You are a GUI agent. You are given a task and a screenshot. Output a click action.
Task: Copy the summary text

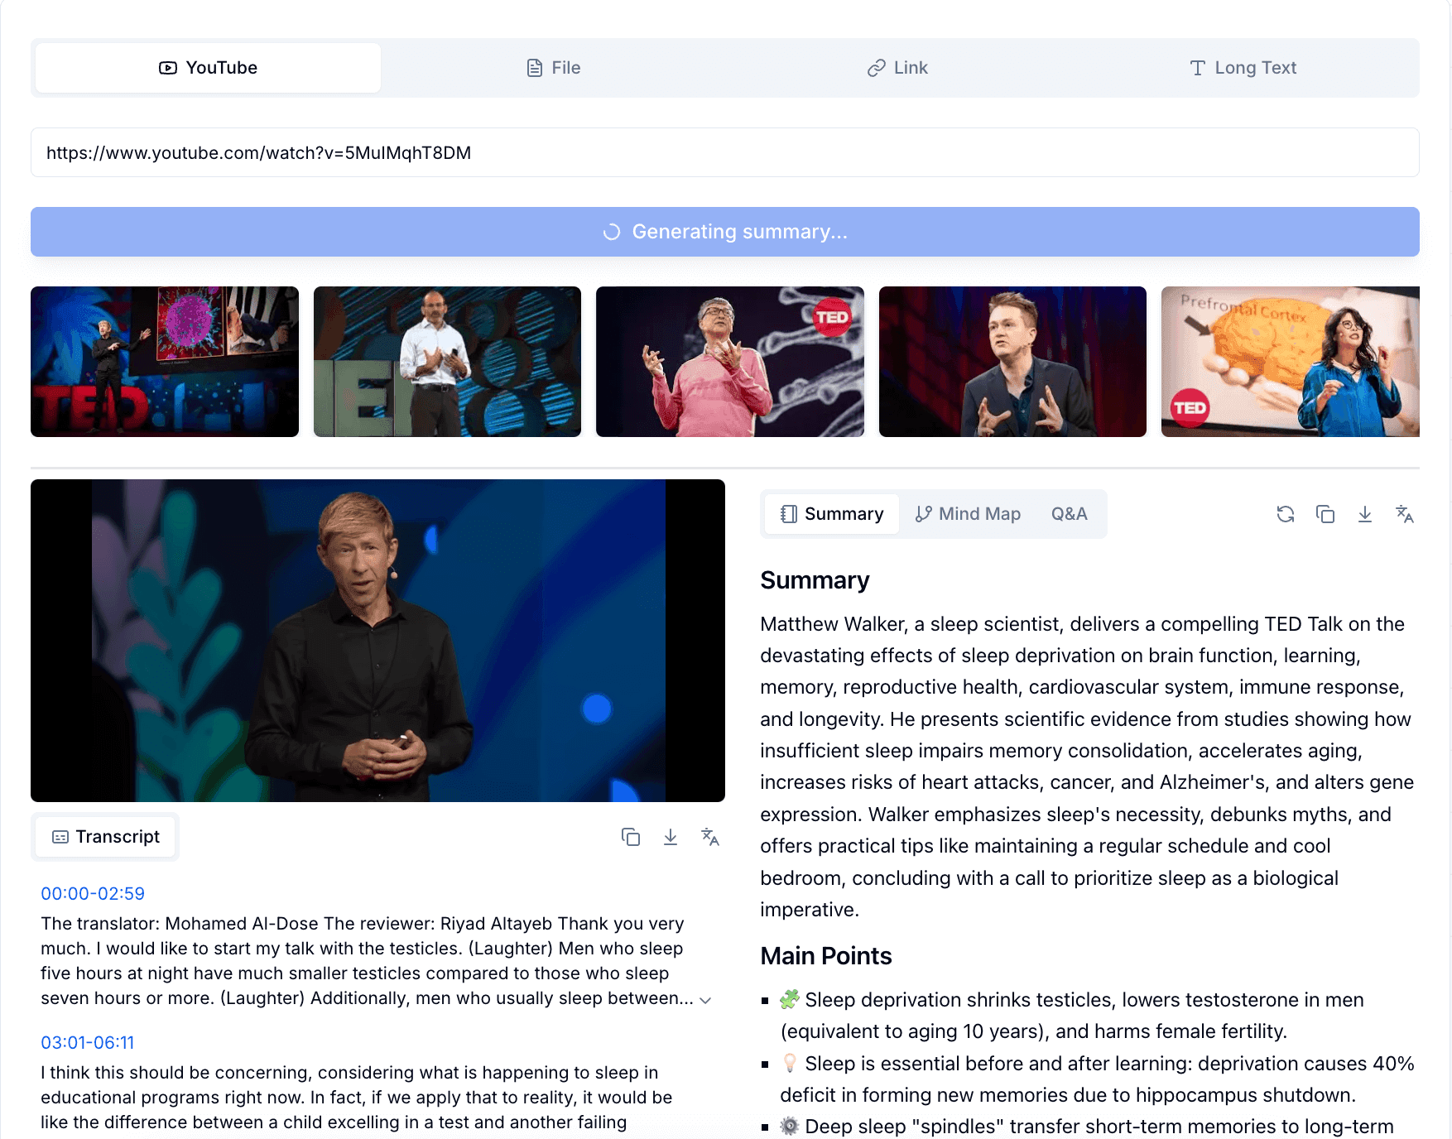tap(1325, 514)
